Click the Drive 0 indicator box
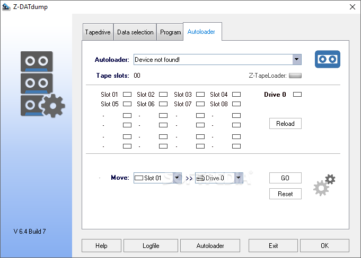 point(297,94)
